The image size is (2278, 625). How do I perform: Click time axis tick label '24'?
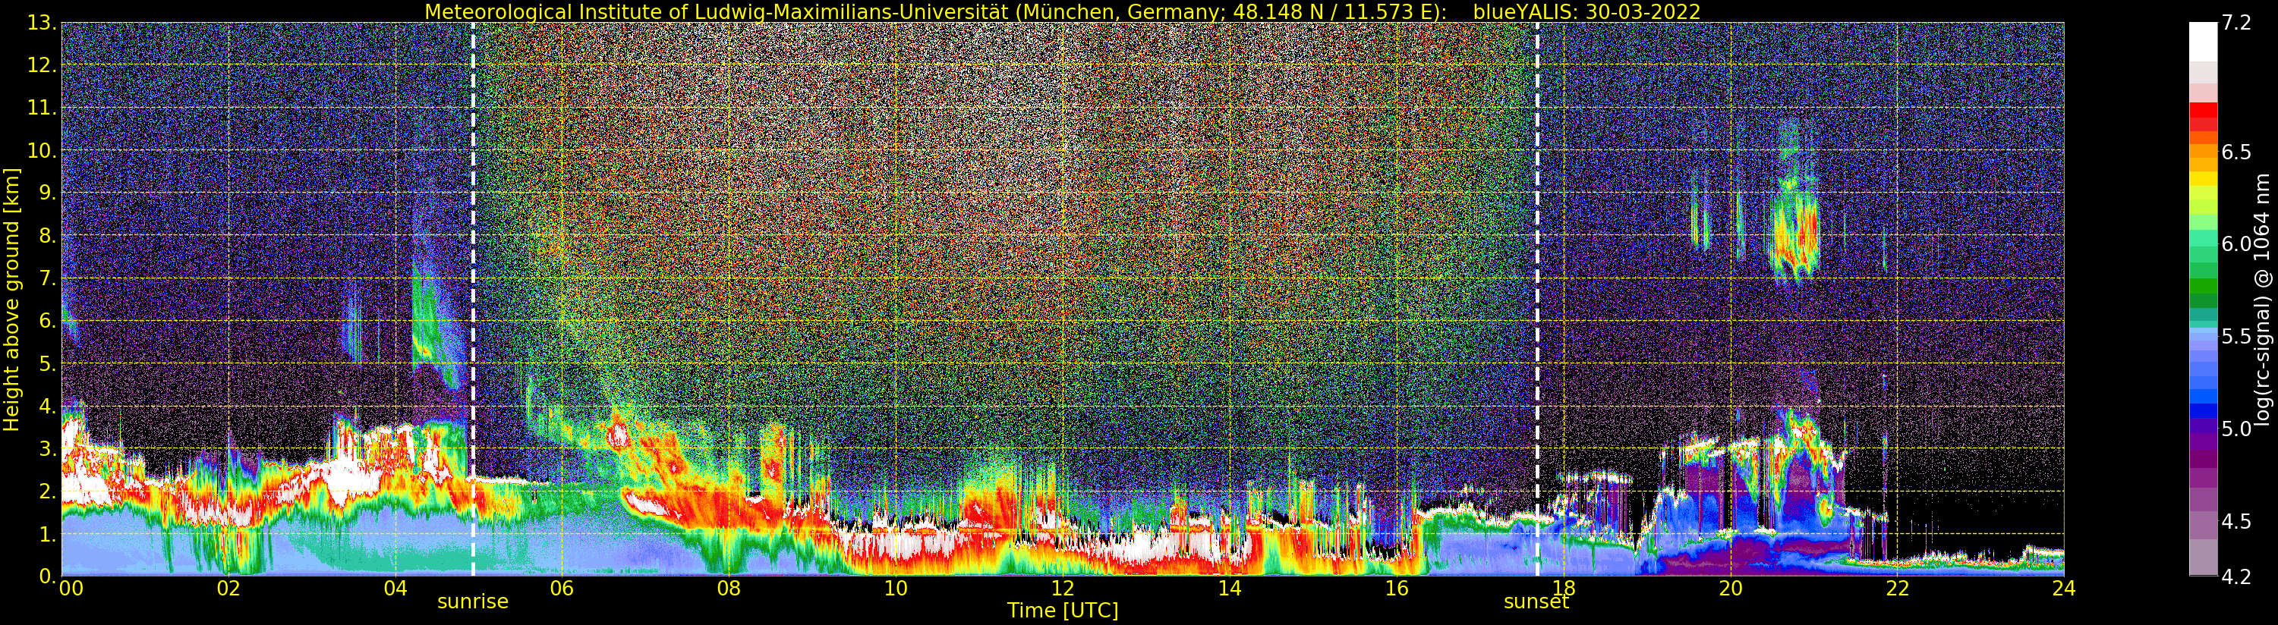2064,588
